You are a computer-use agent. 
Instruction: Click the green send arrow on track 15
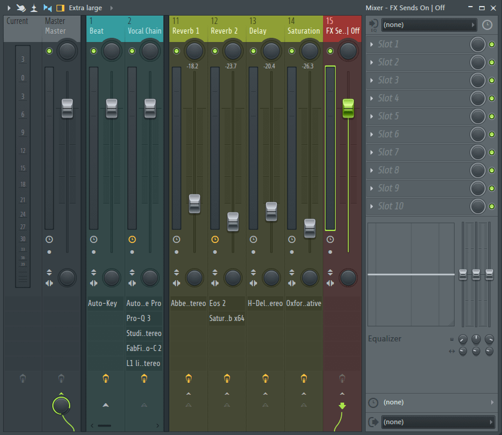click(x=342, y=406)
